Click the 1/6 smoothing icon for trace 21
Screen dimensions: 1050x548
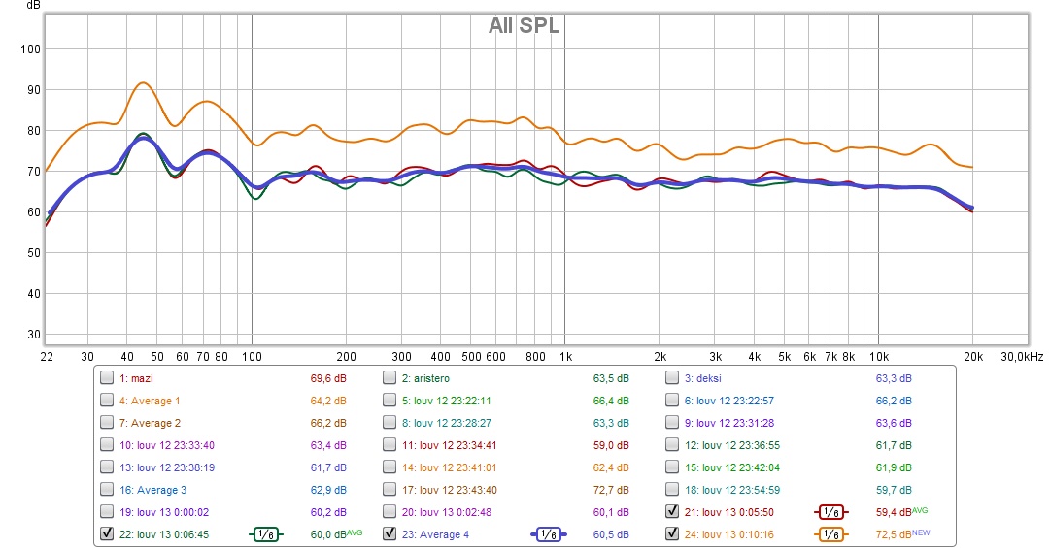[830, 512]
